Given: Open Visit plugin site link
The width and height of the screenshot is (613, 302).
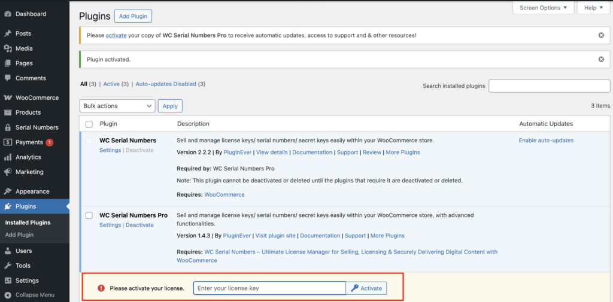Looking at the screenshot, I should coord(275,236).
